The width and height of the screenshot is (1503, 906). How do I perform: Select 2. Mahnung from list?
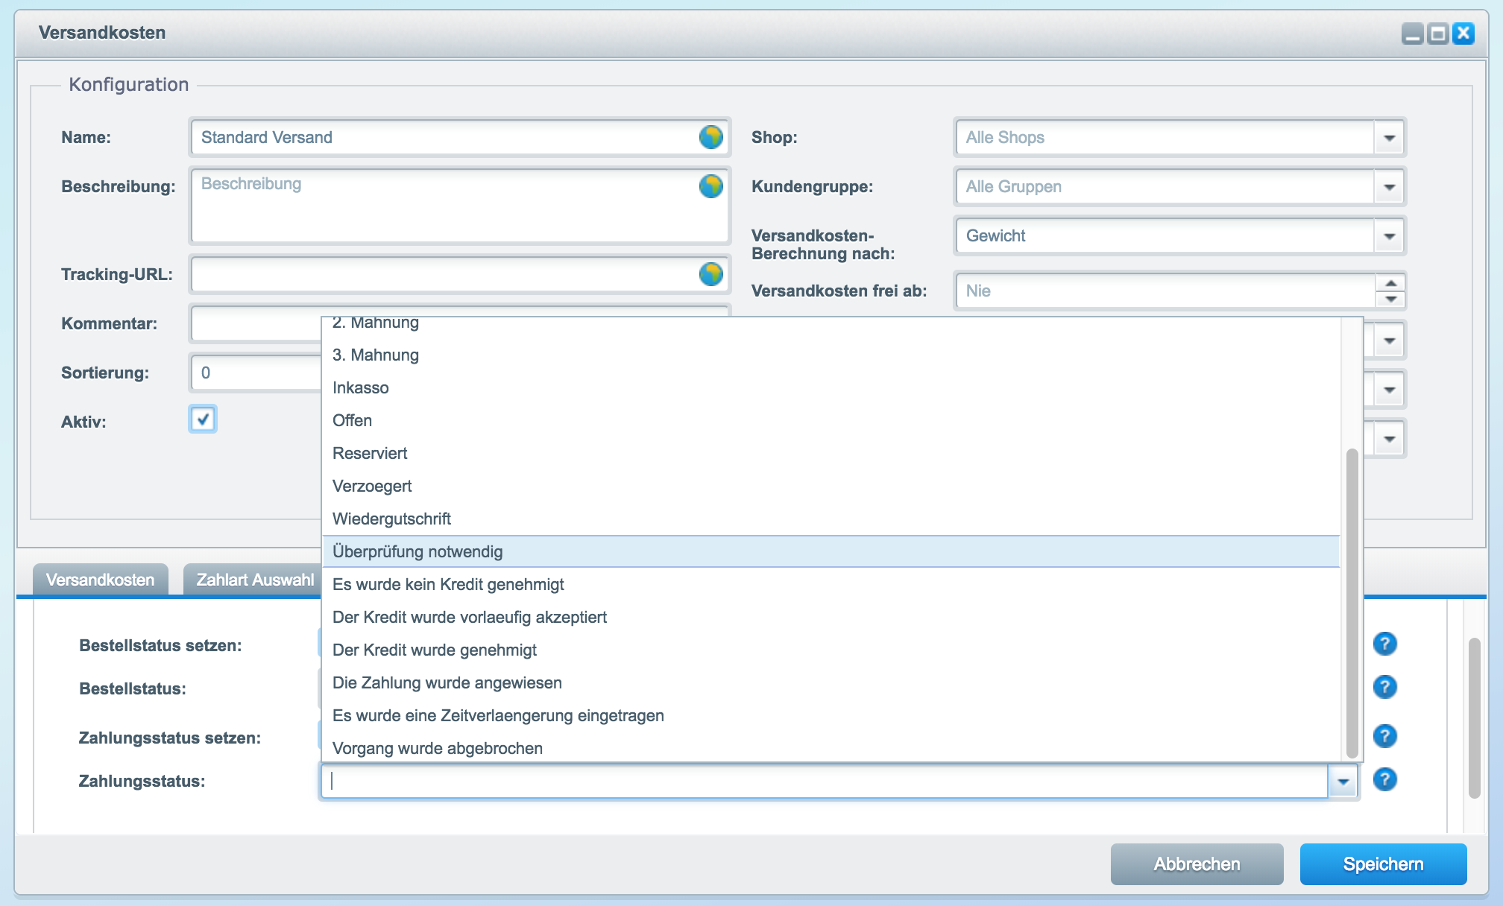[x=831, y=323]
